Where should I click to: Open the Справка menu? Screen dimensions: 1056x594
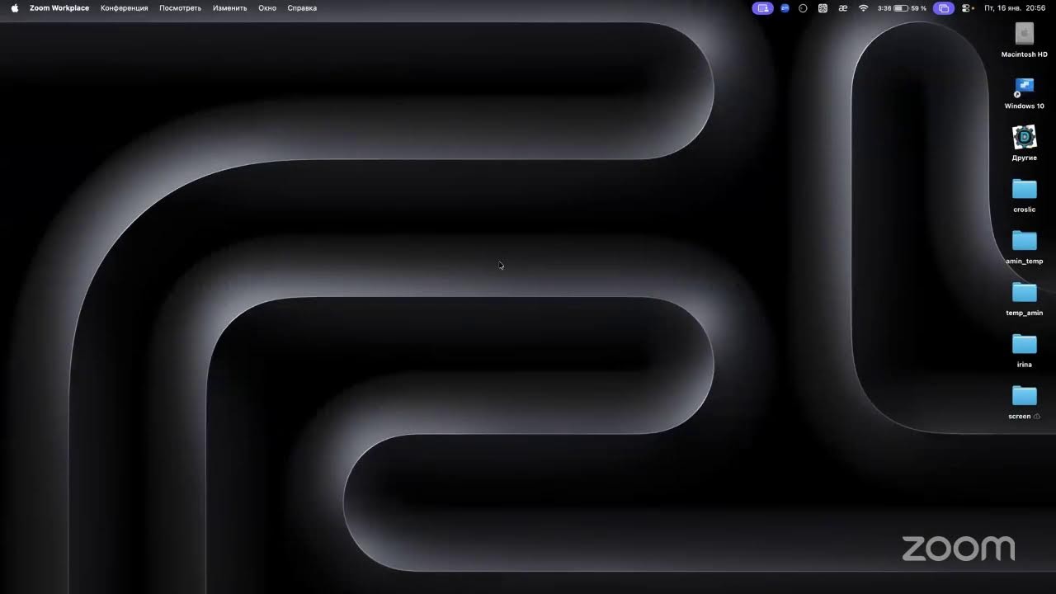[302, 8]
